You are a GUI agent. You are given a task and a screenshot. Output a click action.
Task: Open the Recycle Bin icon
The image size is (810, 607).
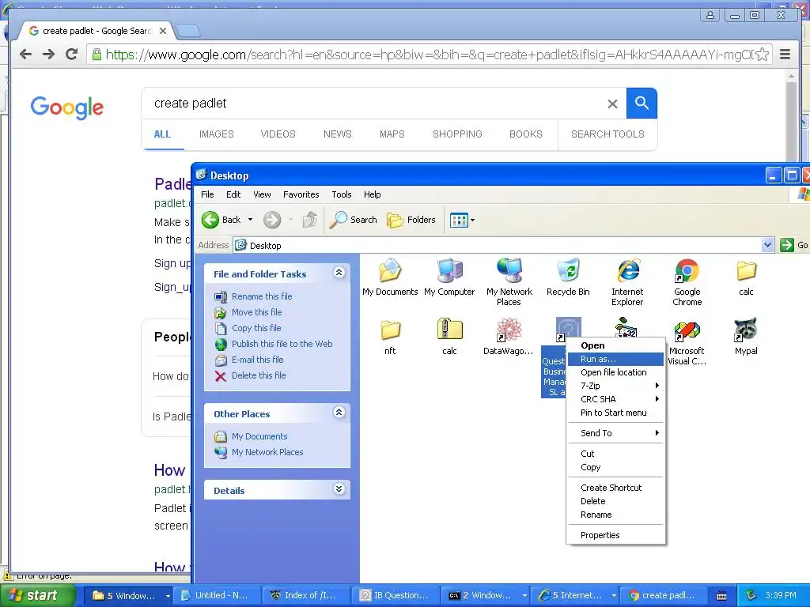click(x=568, y=277)
